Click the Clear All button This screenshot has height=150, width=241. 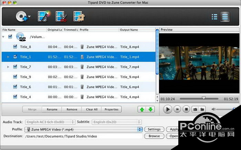point(92,109)
